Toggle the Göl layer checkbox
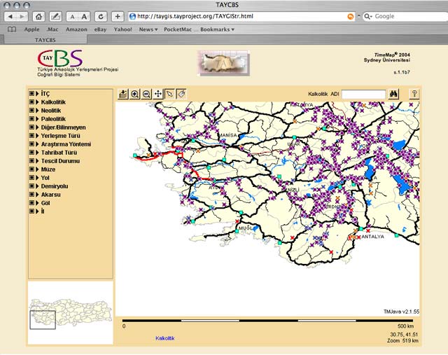 click(31, 203)
